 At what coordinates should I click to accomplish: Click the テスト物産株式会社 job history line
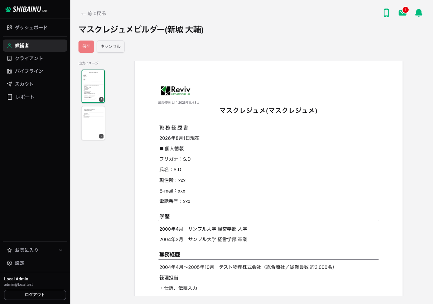[x=247, y=267]
